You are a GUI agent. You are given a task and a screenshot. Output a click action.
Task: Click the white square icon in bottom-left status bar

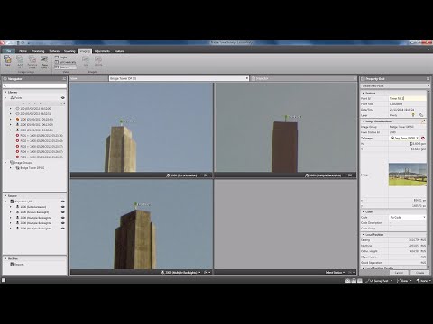[4, 280]
